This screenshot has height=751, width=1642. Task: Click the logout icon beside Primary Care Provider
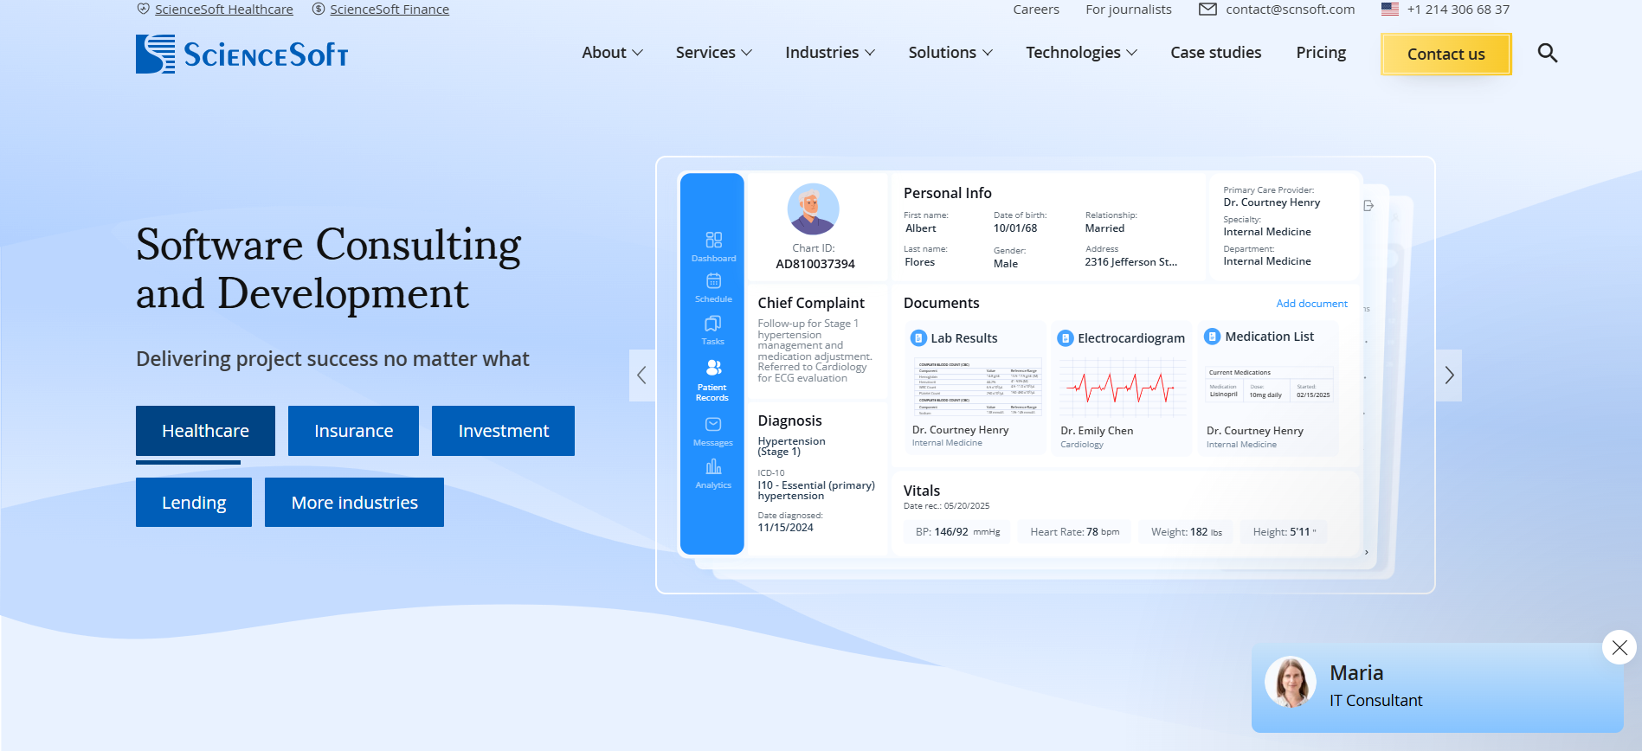tap(1368, 206)
